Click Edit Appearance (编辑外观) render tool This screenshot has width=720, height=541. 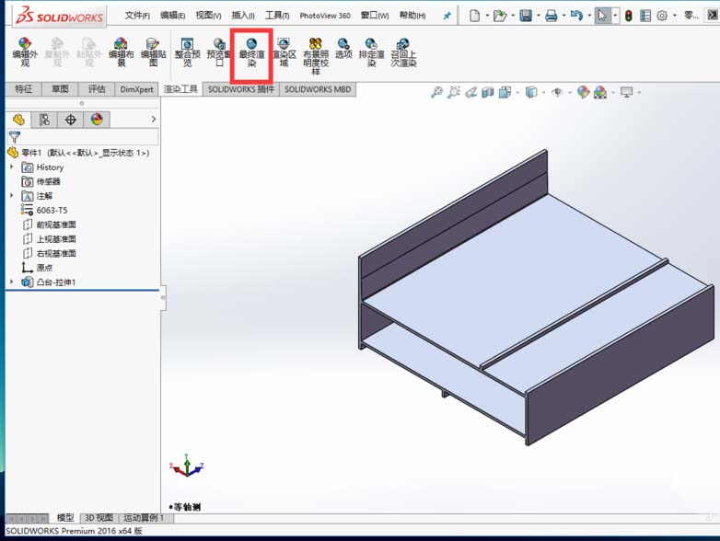24,52
